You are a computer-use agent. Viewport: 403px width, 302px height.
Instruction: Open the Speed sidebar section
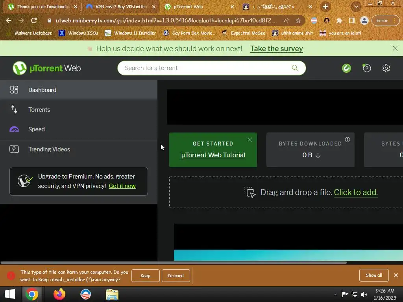click(79, 129)
